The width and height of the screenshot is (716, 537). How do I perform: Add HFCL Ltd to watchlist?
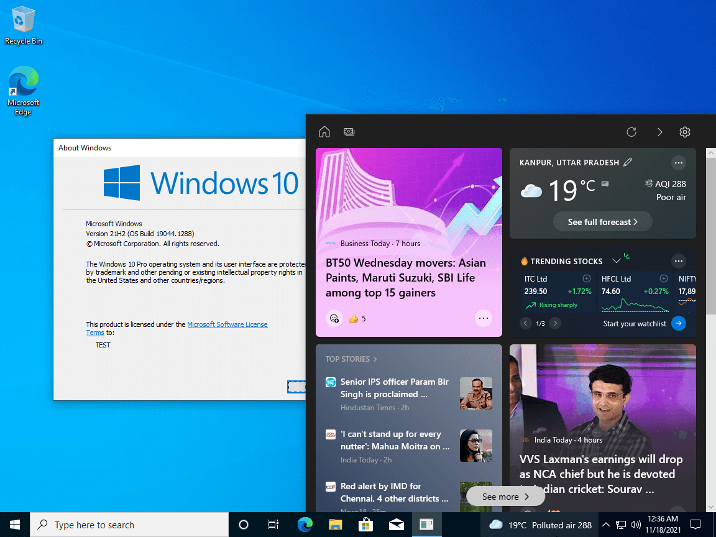[x=663, y=278]
